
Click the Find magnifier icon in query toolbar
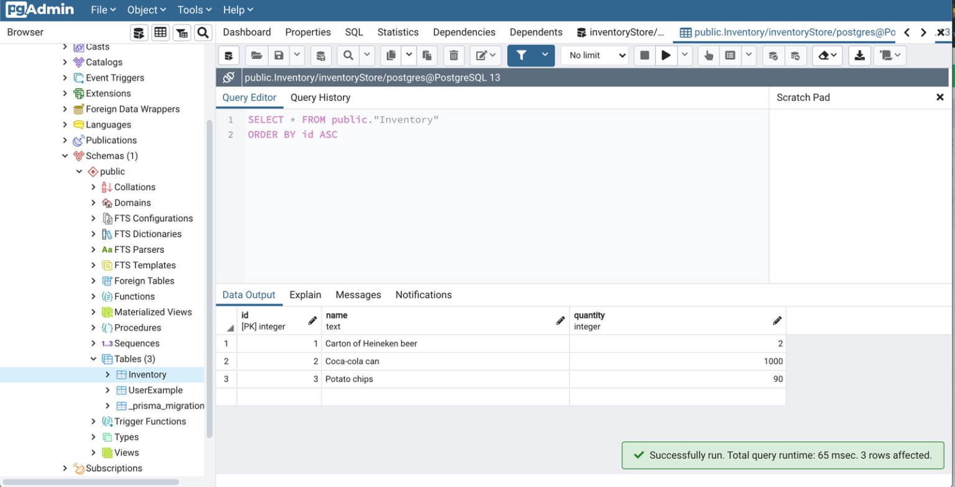348,55
